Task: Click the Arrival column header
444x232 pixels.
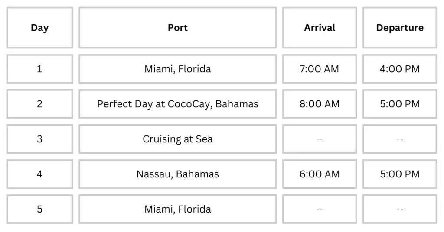Action: click(320, 28)
